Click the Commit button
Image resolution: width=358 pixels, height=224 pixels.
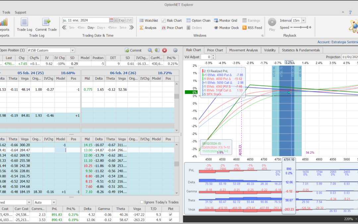click(x=133, y=50)
